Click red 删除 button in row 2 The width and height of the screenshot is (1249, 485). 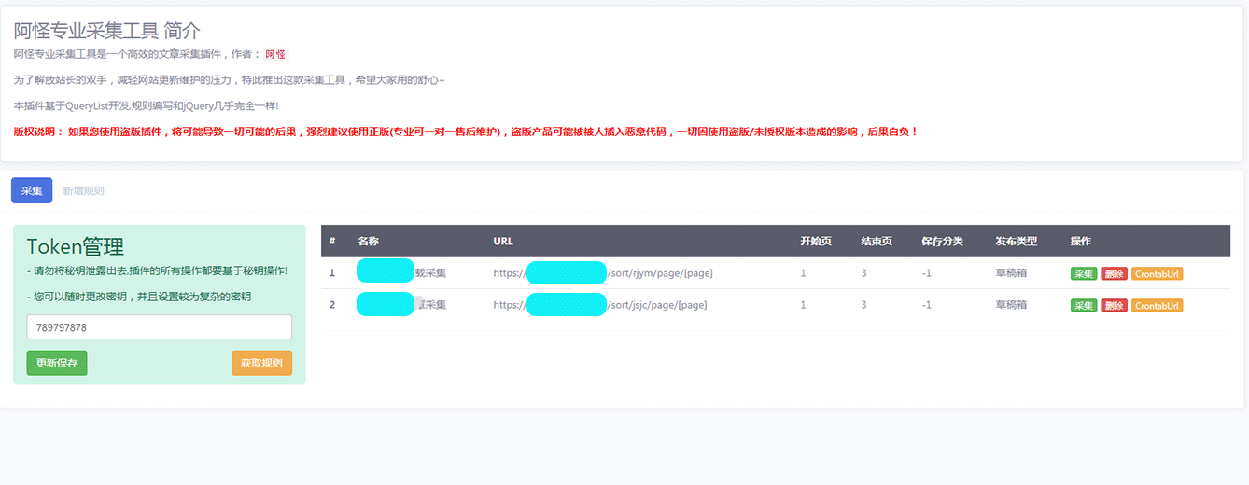coord(1114,306)
